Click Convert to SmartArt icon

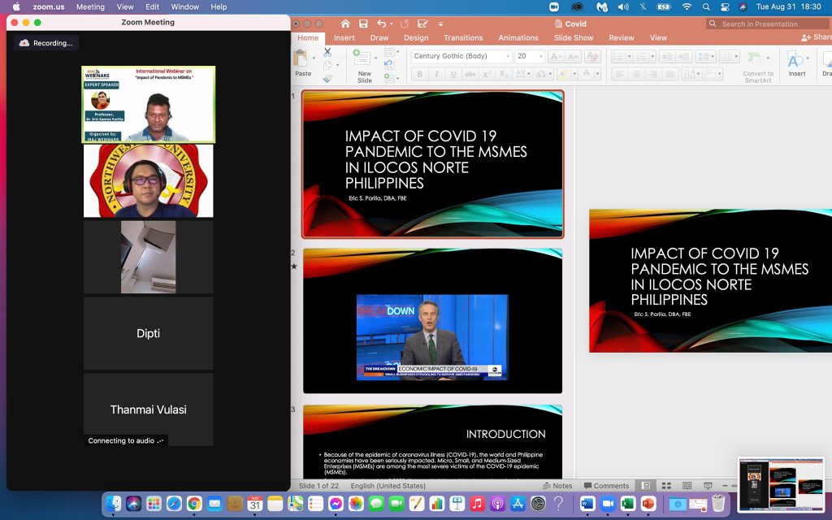coord(757,58)
